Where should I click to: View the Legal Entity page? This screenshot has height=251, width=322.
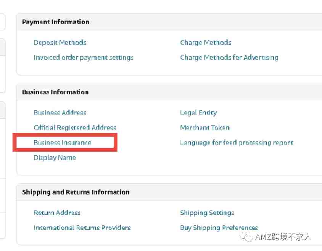click(x=198, y=113)
